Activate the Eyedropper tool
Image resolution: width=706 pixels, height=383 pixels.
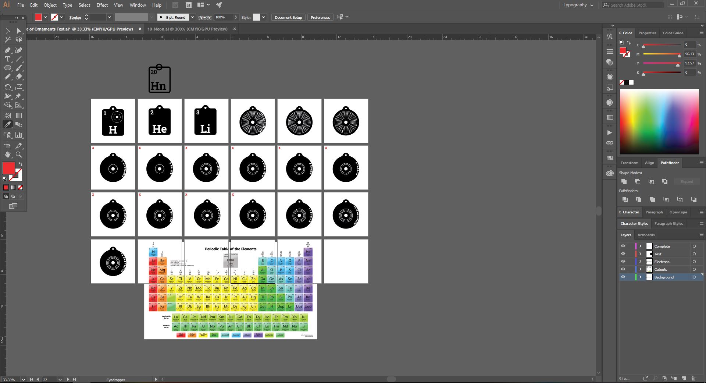pos(8,125)
